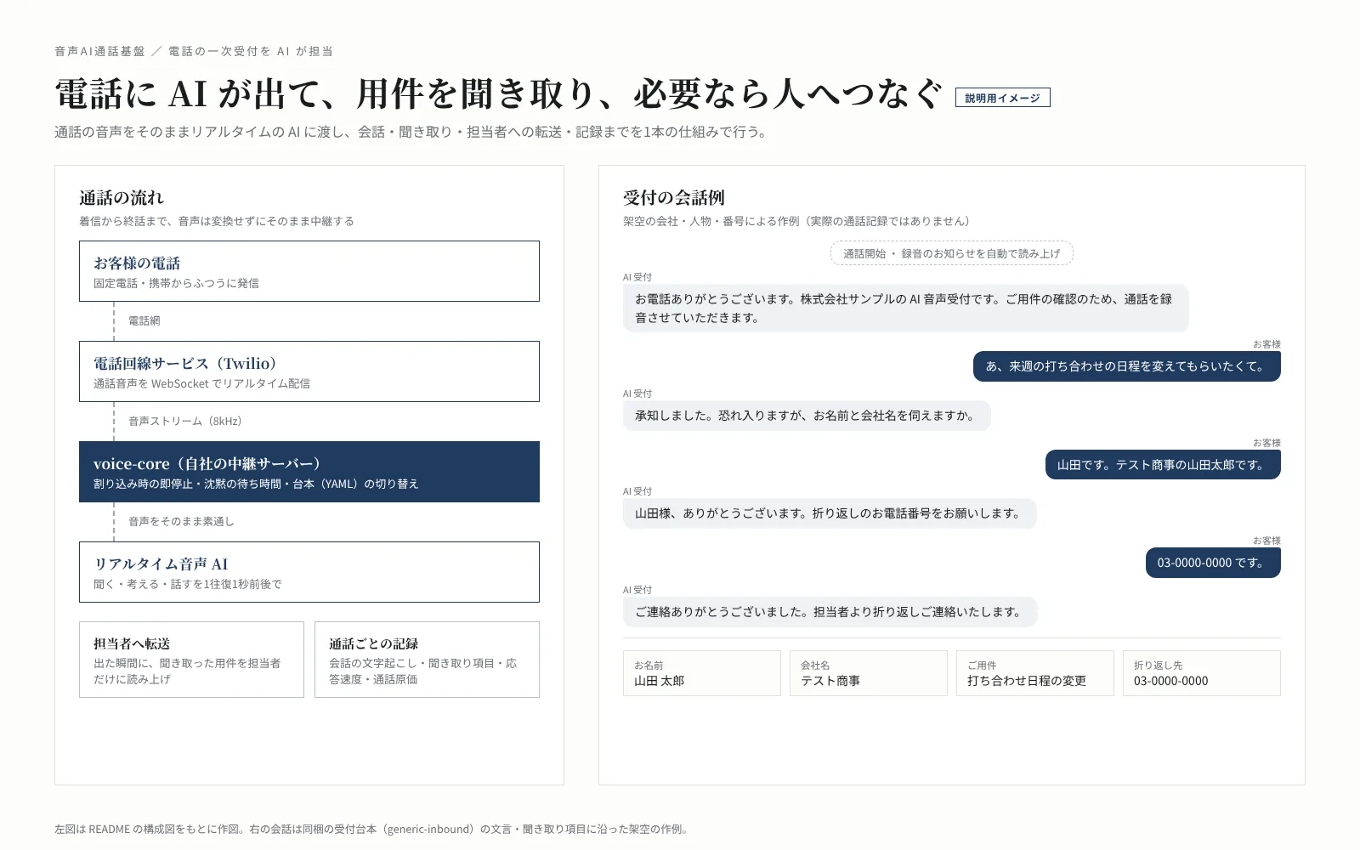Select the subtitle starting 通話の音声をそのまま
Viewport: 1360px width, 850px height.
coord(411,132)
